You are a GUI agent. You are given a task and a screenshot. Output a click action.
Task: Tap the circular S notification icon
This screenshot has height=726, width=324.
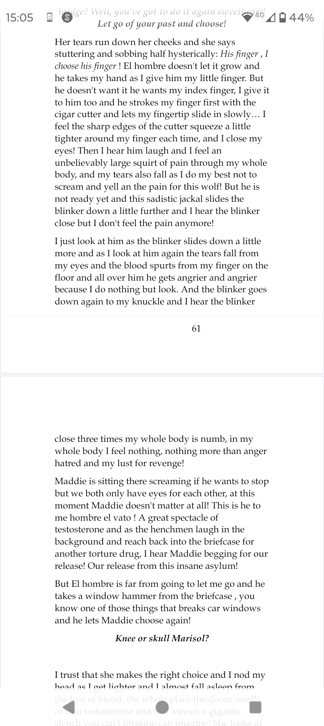(67, 18)
